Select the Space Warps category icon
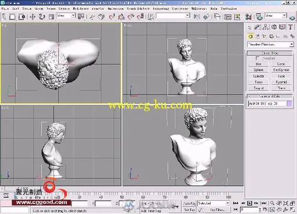The image size is (297, 214). pos(285,37)
